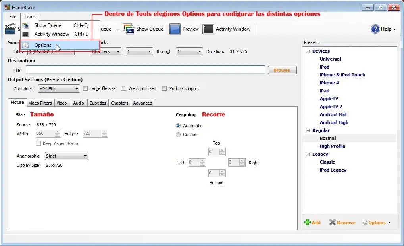Open the Activity Window toolbar icon
The image size is (404, 246).
click(208, 29)
